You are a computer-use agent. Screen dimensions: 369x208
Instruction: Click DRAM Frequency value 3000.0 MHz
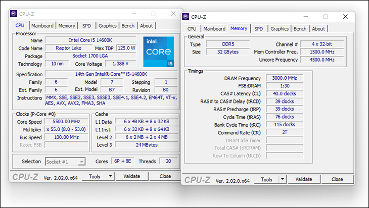click(285, 78)
